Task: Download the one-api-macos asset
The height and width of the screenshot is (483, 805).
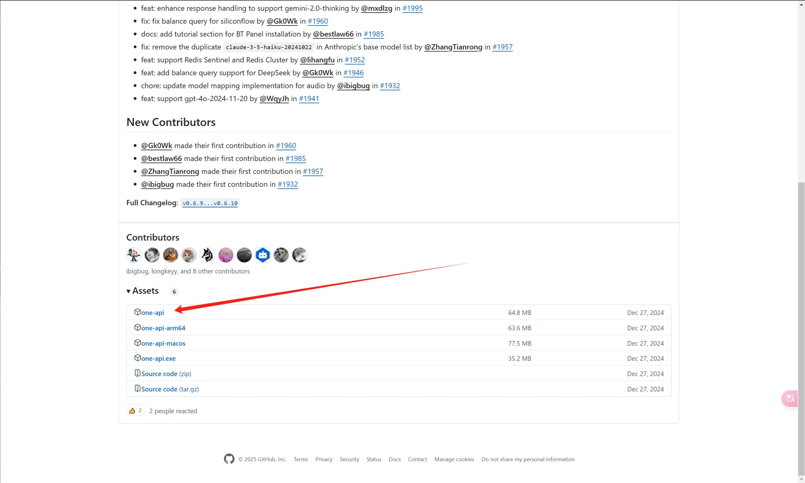Action: (x=163, y=343)
